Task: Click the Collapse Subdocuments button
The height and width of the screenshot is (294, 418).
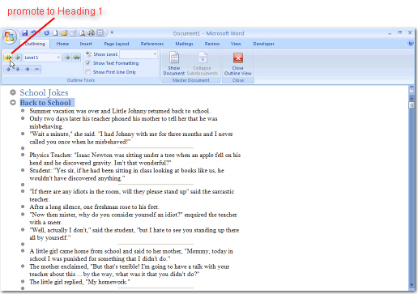Action: click(203, 64)
